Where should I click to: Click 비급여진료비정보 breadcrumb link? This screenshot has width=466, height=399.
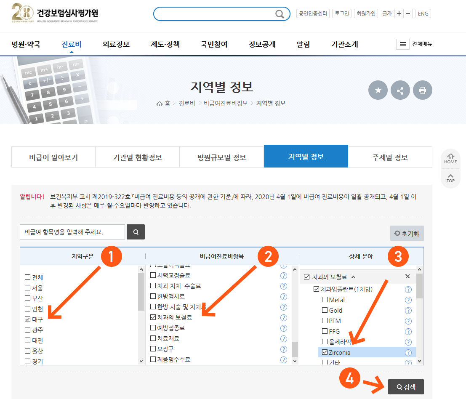tap(226, 103)
